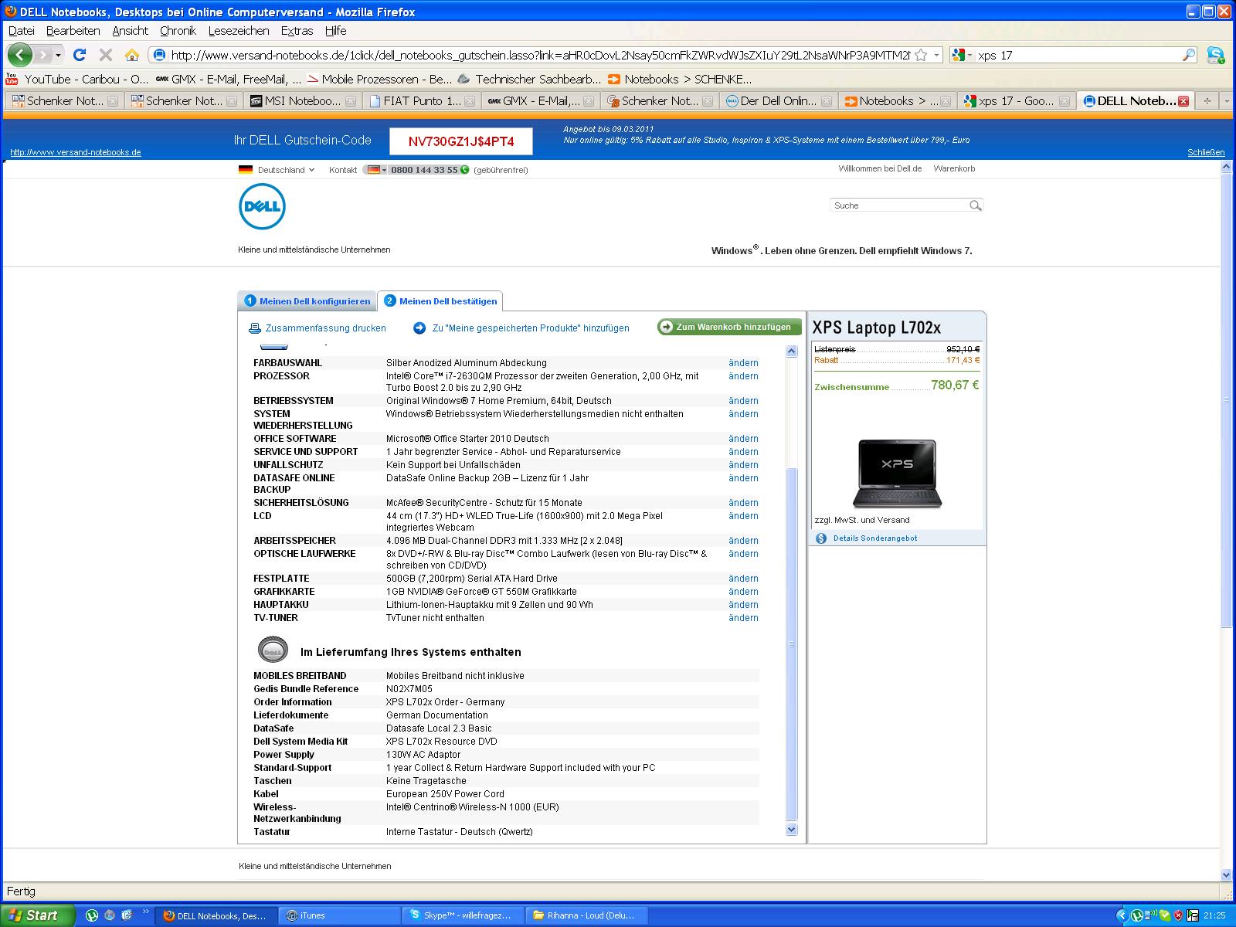The width and height of the screenshot is (1236, 927).
Task: Click the Firefox back navigation arrow
Action: 19,55
